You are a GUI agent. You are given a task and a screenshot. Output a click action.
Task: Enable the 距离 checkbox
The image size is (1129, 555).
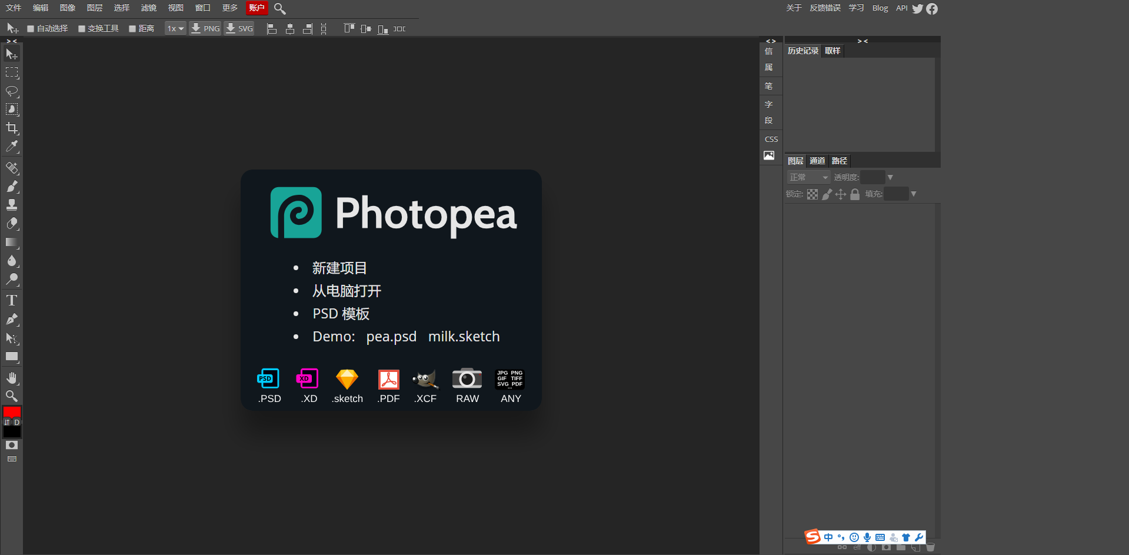coord(132,29)
